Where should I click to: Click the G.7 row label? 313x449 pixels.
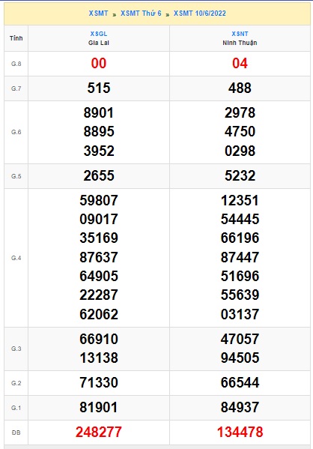(x=16, y=88)
